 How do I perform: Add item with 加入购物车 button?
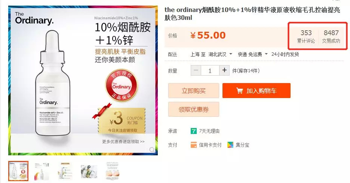coord(257,91)
